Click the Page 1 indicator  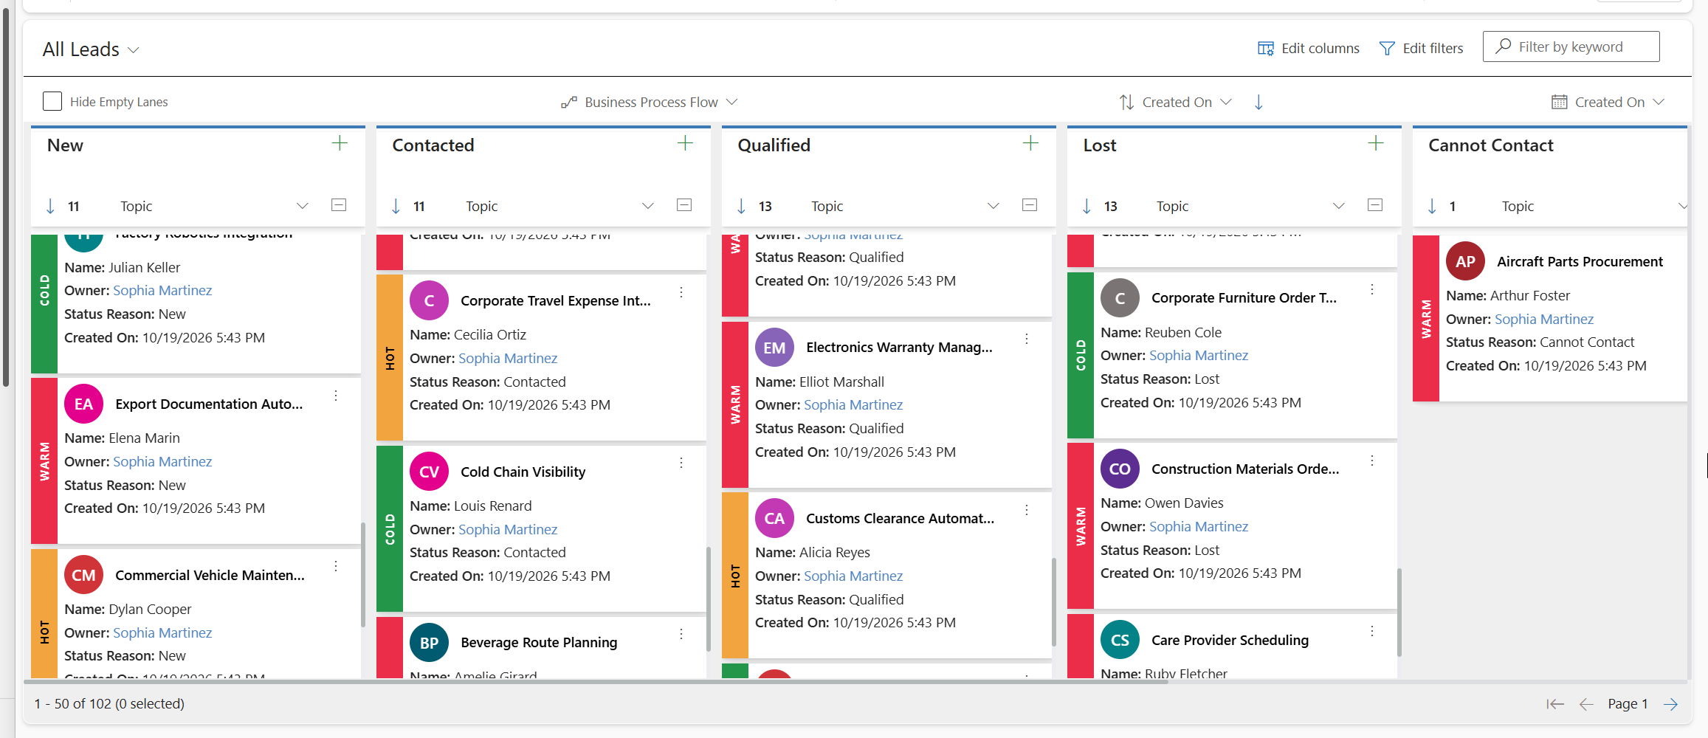pyautogui.click(x=1628, y=704)
